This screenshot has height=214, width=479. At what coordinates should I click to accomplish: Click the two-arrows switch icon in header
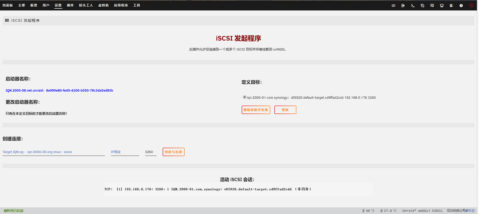pyautogui.click(x=393, y=5)
